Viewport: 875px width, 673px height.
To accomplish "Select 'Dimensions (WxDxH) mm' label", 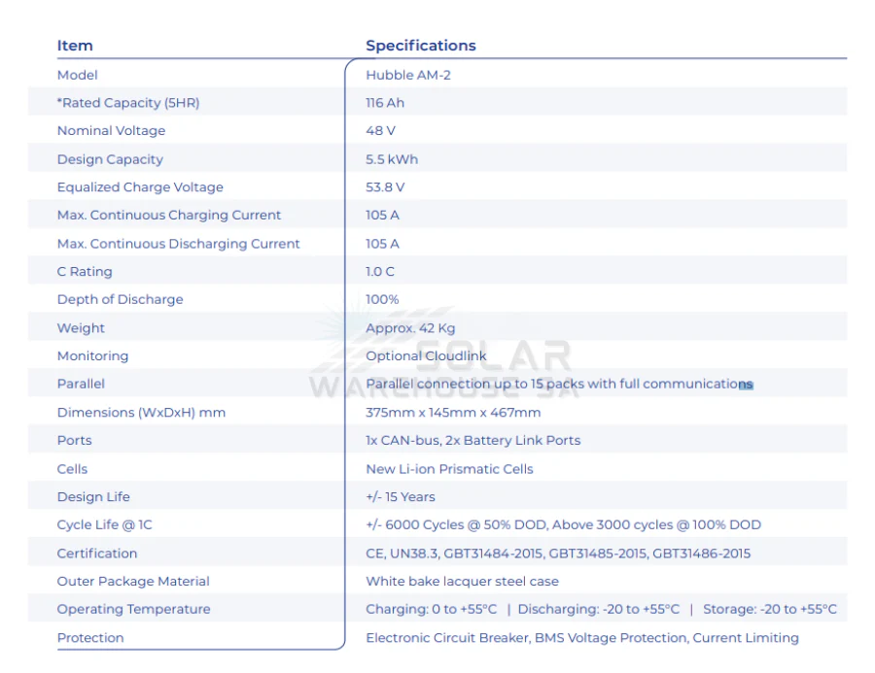I will [141, 413].
